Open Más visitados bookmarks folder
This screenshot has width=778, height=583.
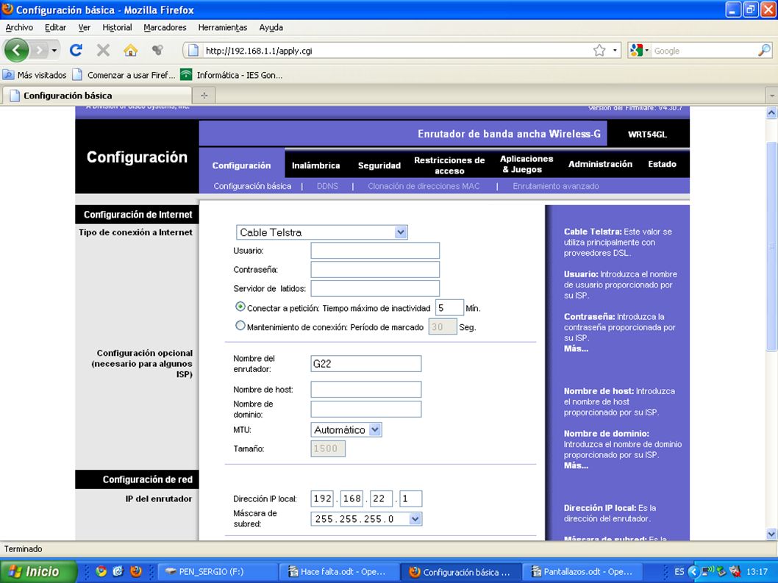point(35,75)
